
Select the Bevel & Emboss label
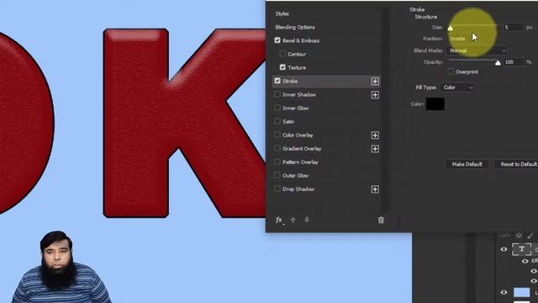tap(301, 40)
